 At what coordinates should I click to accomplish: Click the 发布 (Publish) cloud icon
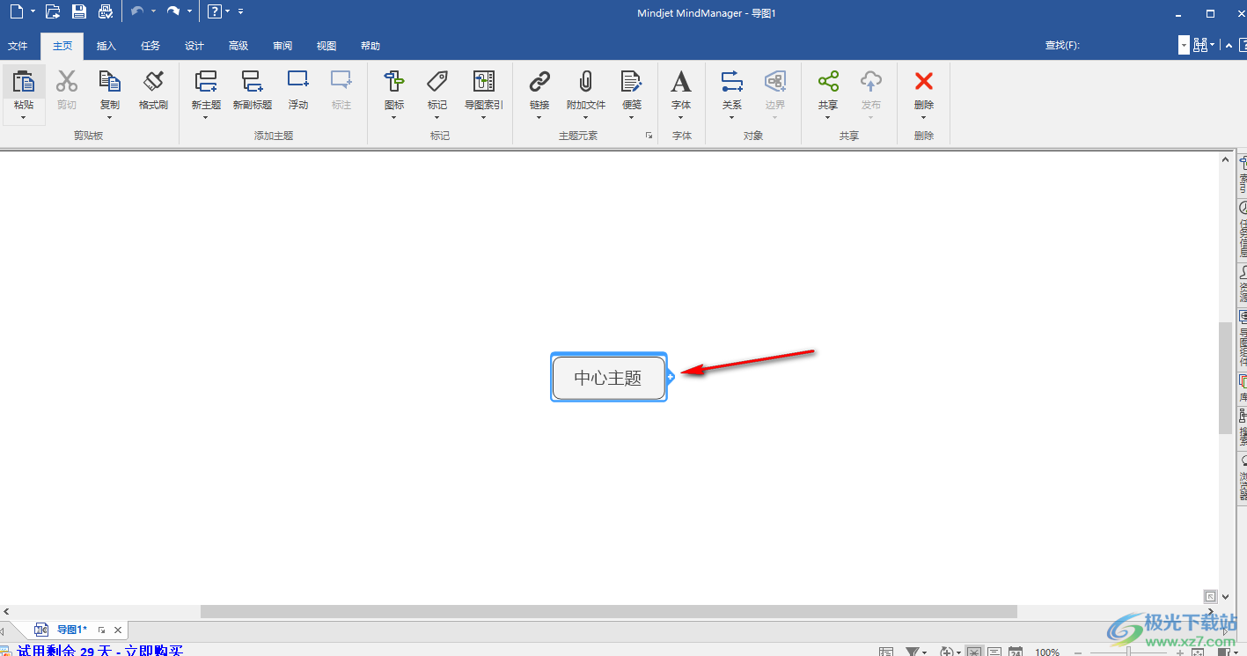point(871,82)
